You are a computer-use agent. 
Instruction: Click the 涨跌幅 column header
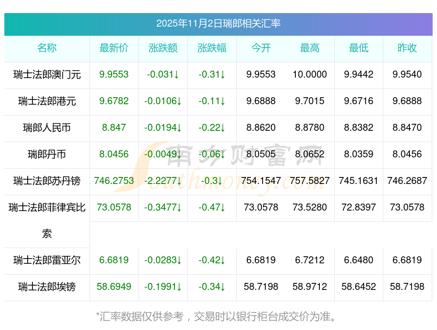[212, 48]
